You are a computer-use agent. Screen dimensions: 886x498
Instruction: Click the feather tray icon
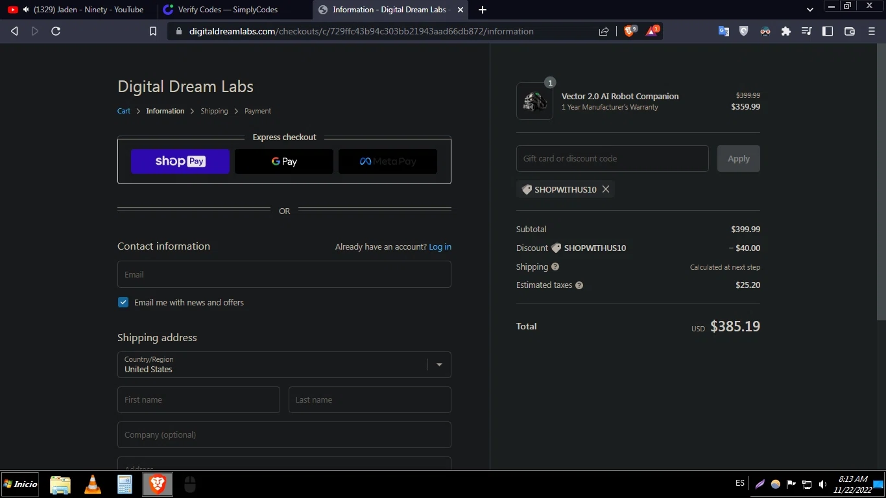pyautogui.click(x=760, y=484)
